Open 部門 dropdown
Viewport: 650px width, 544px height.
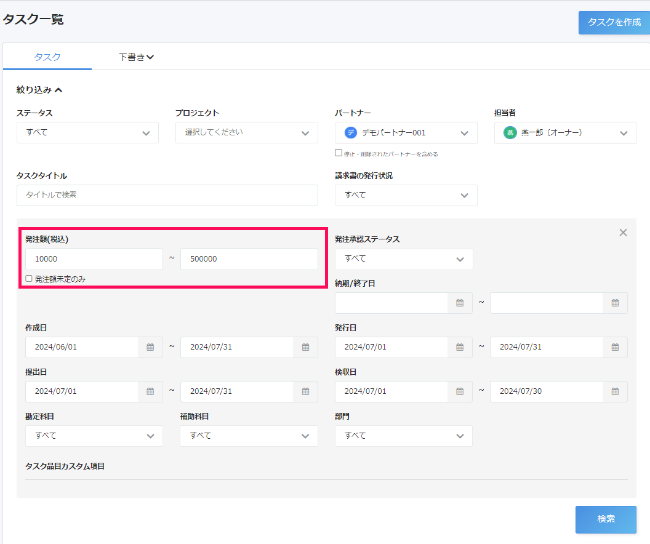click(x=404, y=436)
